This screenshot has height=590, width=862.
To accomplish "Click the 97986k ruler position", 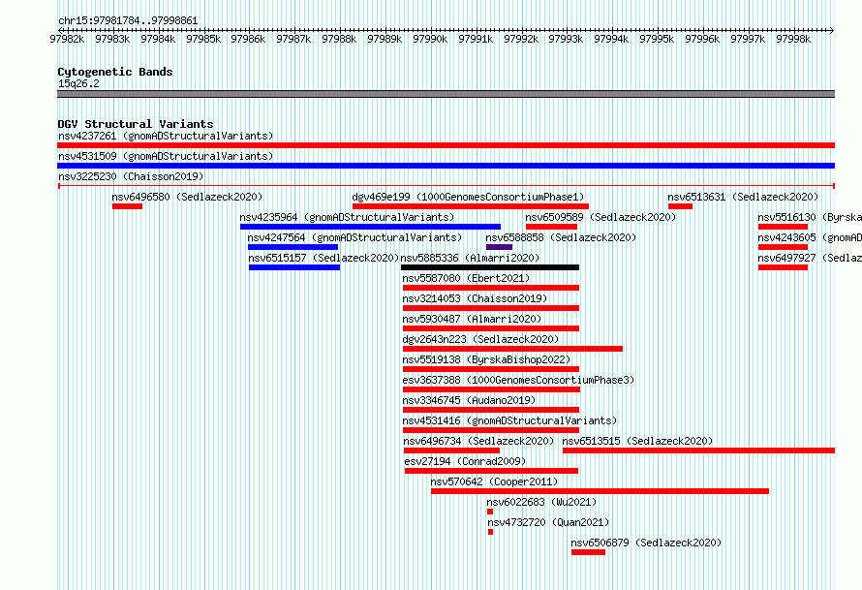I will coord(248,39).
